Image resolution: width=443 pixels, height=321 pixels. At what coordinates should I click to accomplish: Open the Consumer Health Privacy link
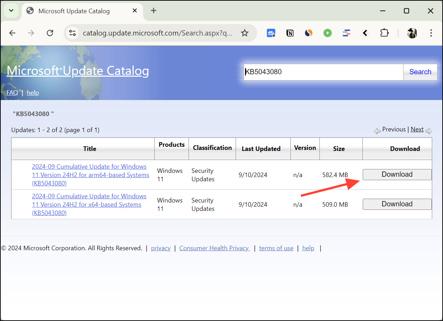pos(215,248)
